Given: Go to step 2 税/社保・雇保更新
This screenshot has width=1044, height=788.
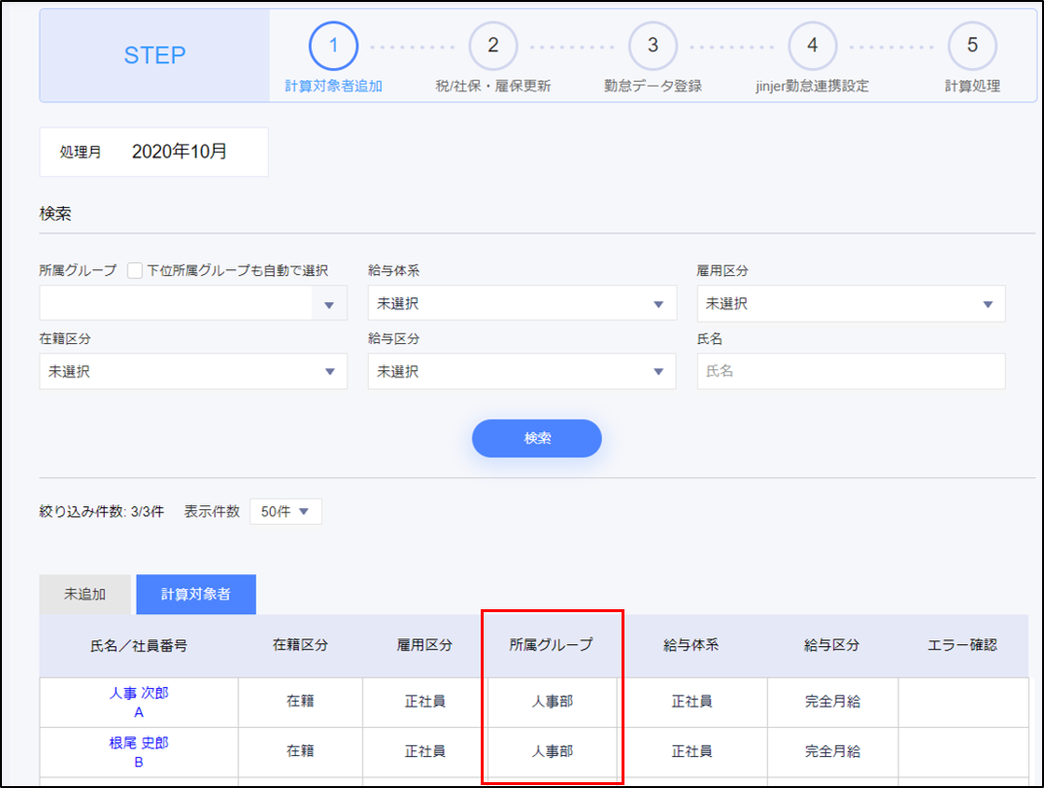Looking at the screenshot, I should coord(492,46).
